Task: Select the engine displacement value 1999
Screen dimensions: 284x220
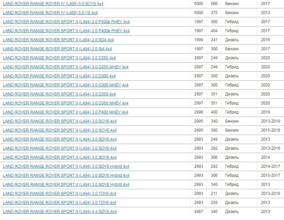Action: tap(199, 40)
